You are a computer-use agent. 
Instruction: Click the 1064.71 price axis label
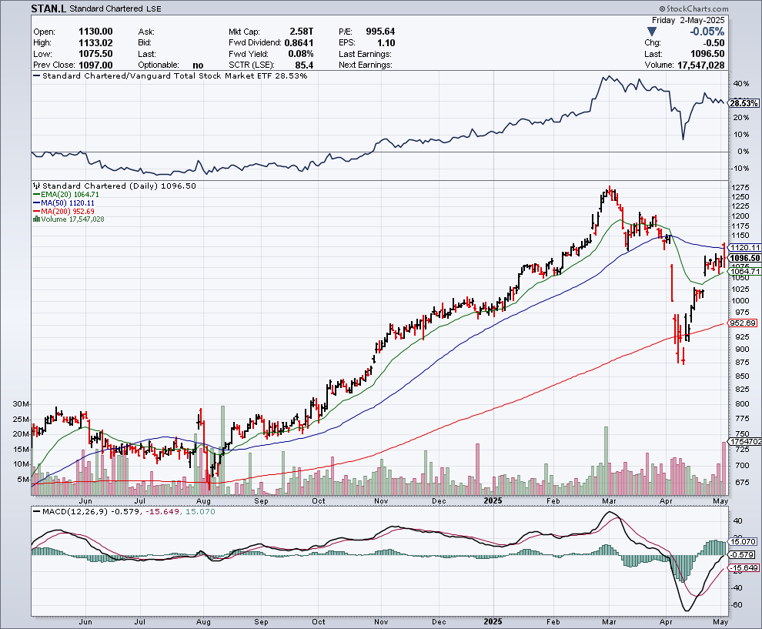pyautogui.click(x=746, y=271)
